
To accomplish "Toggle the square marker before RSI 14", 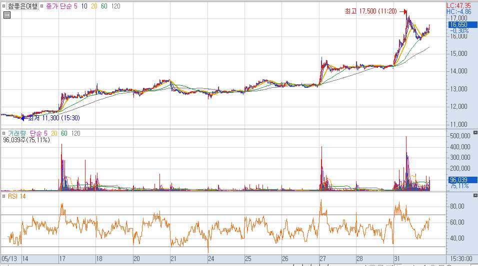I will [x=3, y=196].
